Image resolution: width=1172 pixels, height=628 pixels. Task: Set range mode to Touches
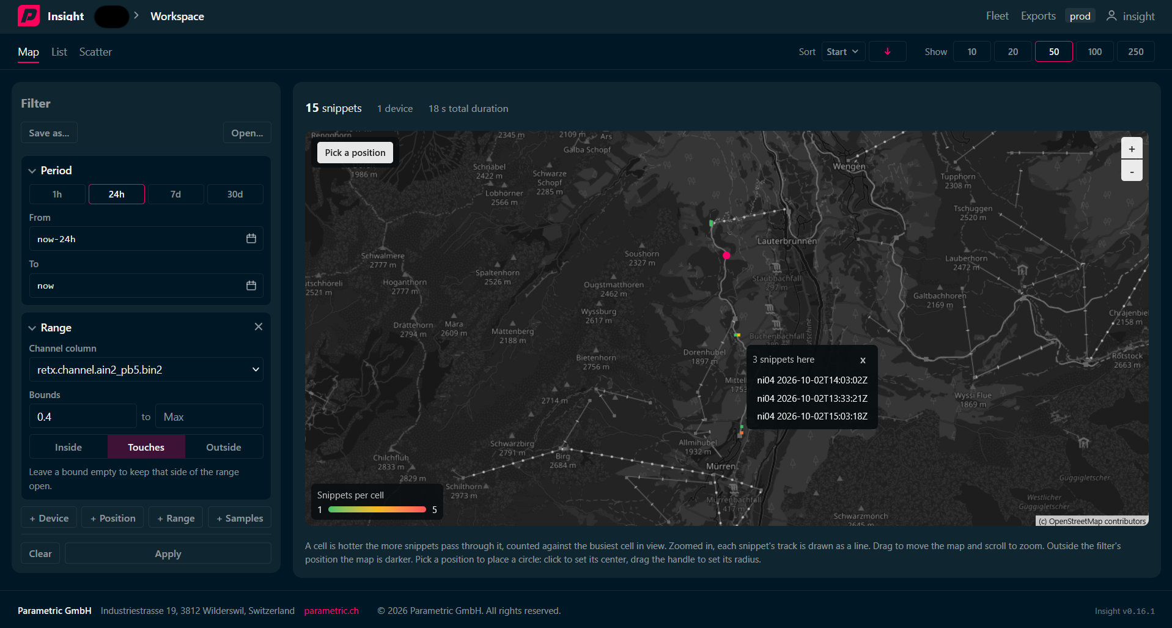pyautogui.click(x=146, y=447)
